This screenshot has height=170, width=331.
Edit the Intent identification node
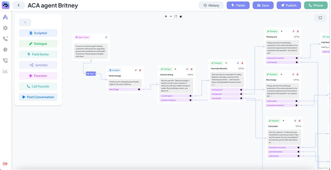point(238,63)
